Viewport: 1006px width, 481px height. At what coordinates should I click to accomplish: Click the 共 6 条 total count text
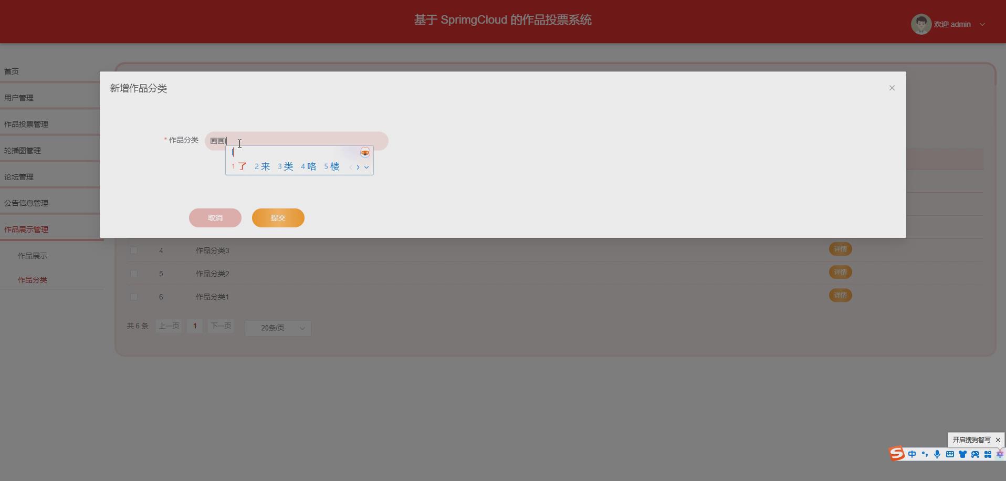138,326
